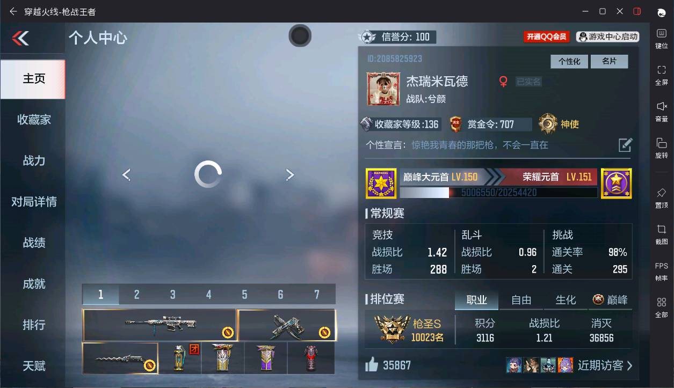
Task: Click the player avatar thumbnail
Action: (x=383, y=89)
